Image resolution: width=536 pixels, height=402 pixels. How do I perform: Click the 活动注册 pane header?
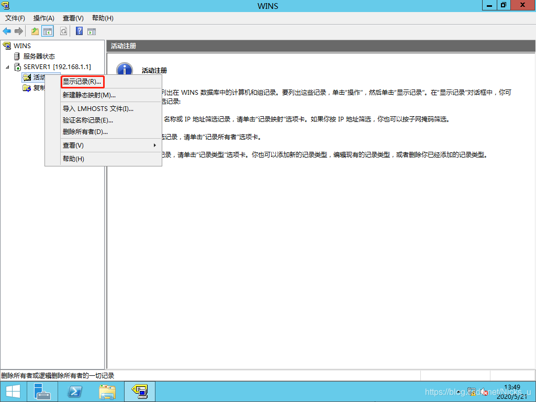[321, 46]
